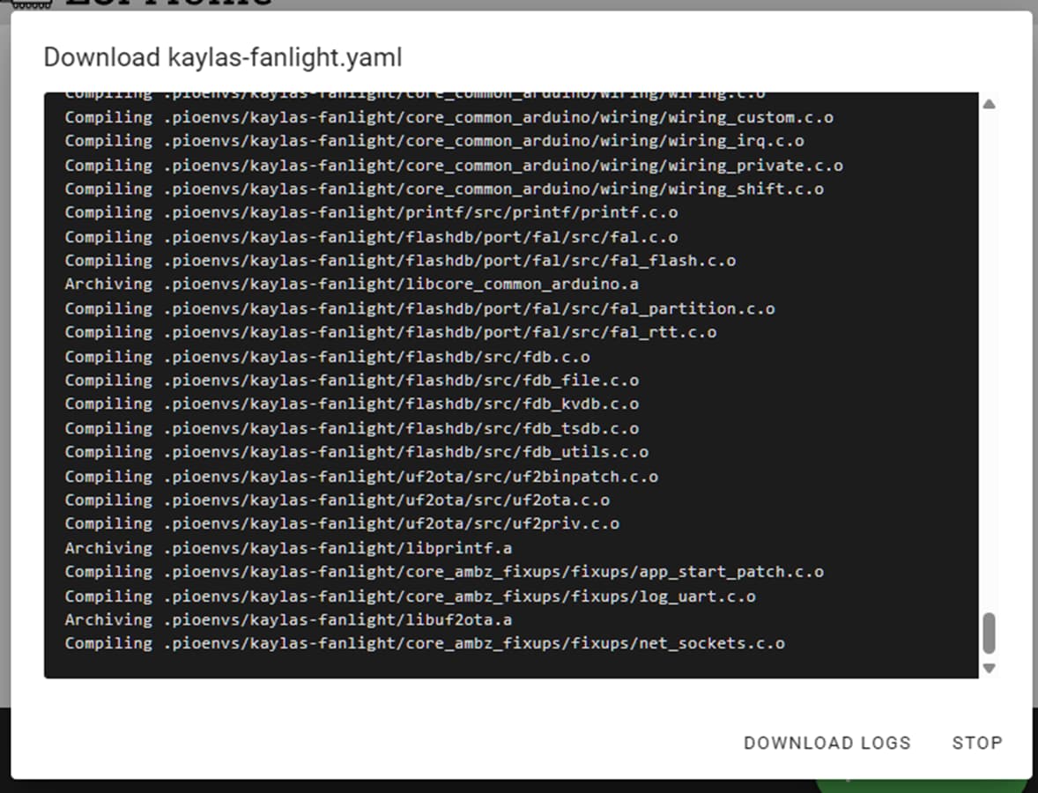Select the wiring_custom.c.o log line
Screen dimensions: 1038x793
point(449,117)
